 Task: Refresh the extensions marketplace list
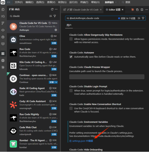coord(52,9)
